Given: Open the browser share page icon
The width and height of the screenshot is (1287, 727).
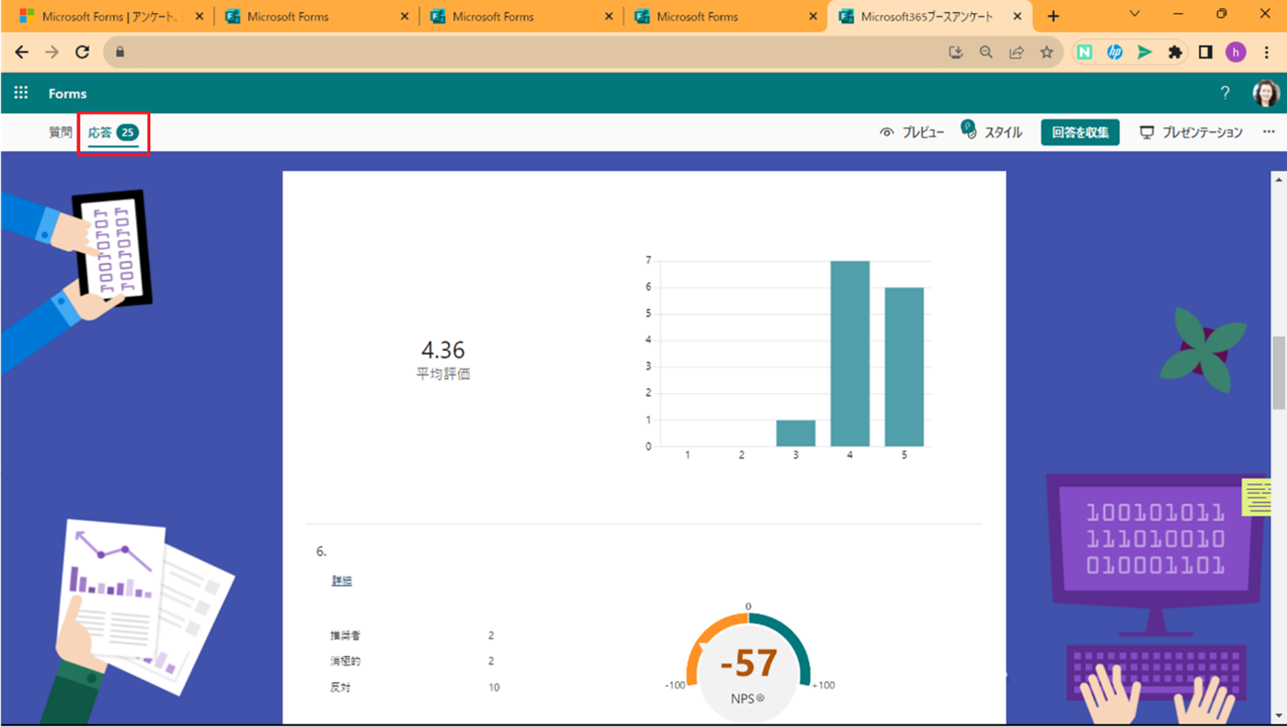Looking at the screenshot, I should 1016,52.
